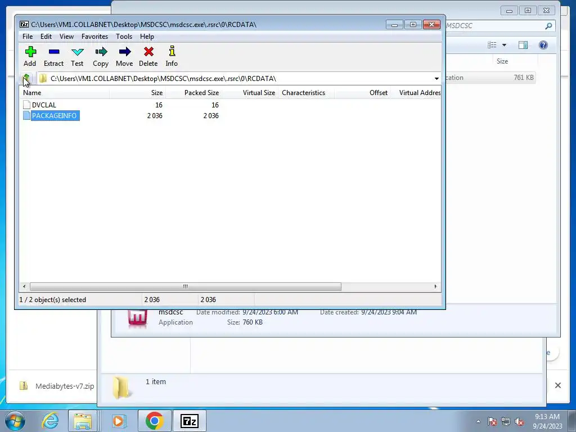The image size is (576, 432).
Task: Show hidden system tray icons
Action: (478, 421)
